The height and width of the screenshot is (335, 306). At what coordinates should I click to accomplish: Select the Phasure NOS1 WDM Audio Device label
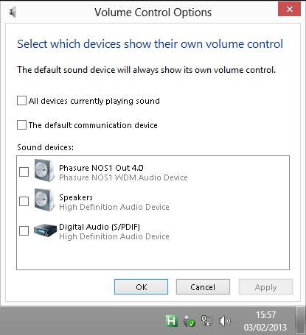pos(123,177)
